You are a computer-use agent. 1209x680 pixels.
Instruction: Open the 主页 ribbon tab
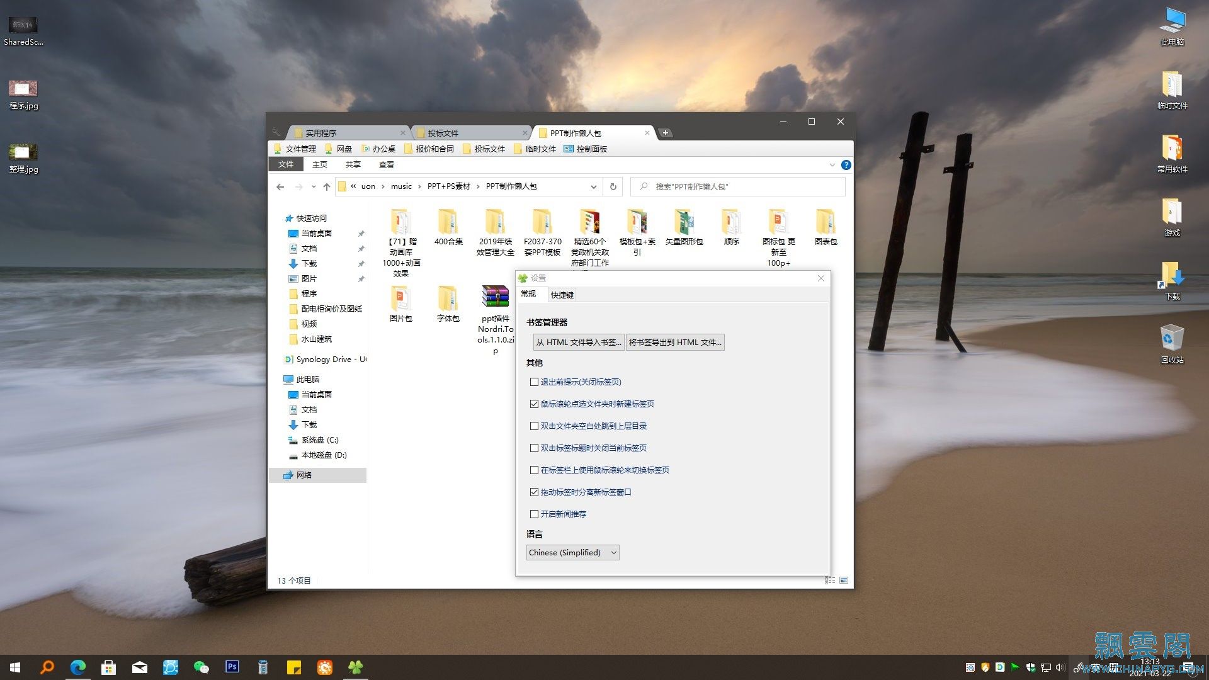[320, 164]
